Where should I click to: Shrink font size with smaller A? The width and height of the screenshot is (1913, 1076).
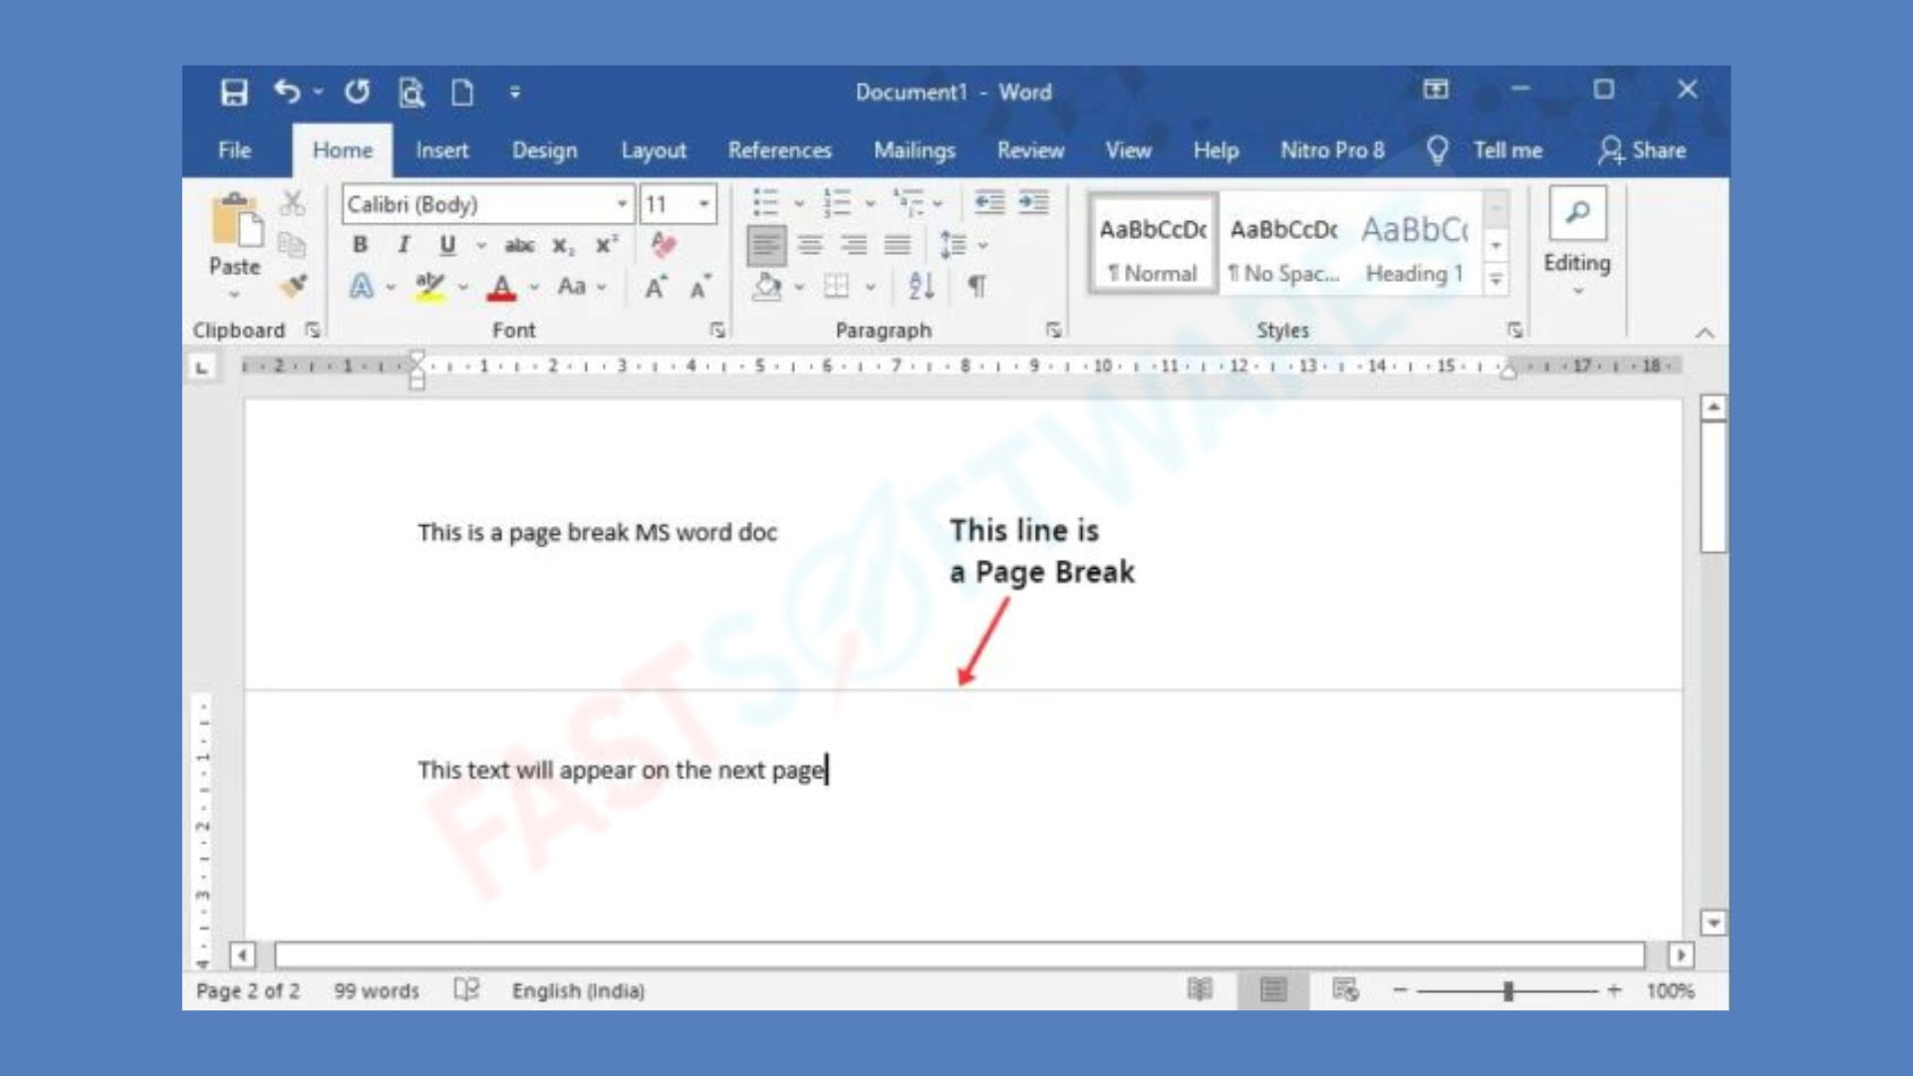(x=701, y=288)
